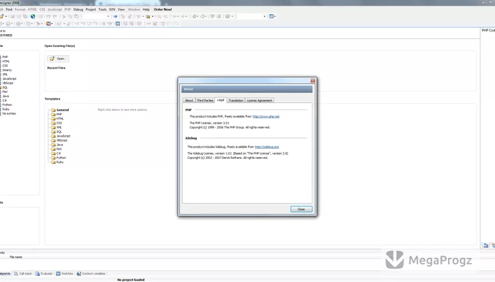Choose Smarty in the left file type list

6,70
